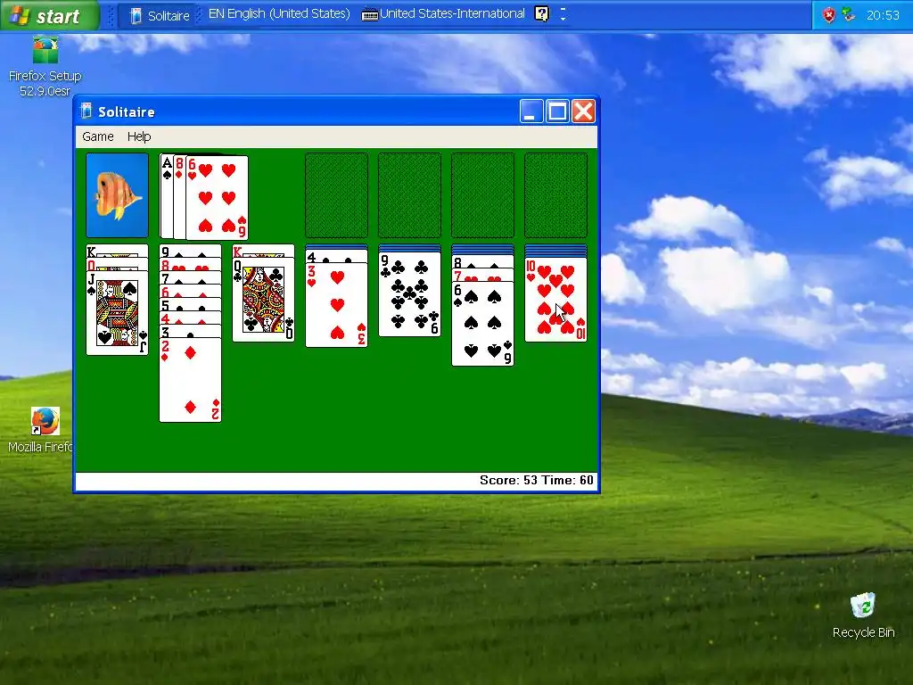The image size is (913, 685).
Task: Select the 6 of spades card
Action: [x=482, y=324]
